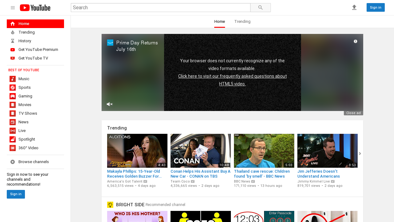Close the ad banner
394x222 pixels.
coord(353,113)
